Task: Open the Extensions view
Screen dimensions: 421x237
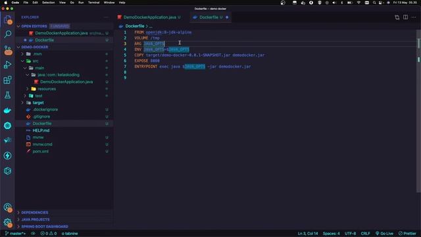Action: tap(7, 80)
